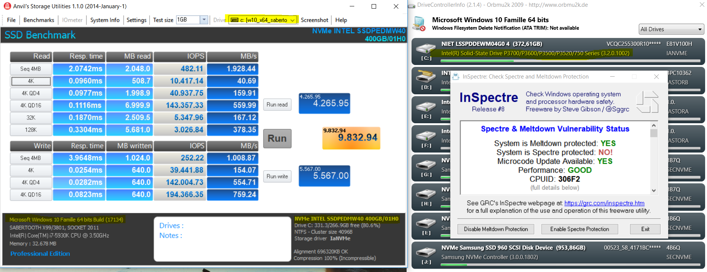Select the 4K QD4 write test

[31, 182]
